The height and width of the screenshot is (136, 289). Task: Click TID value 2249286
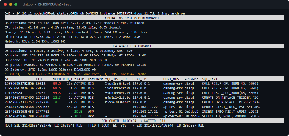coord(43,102)
